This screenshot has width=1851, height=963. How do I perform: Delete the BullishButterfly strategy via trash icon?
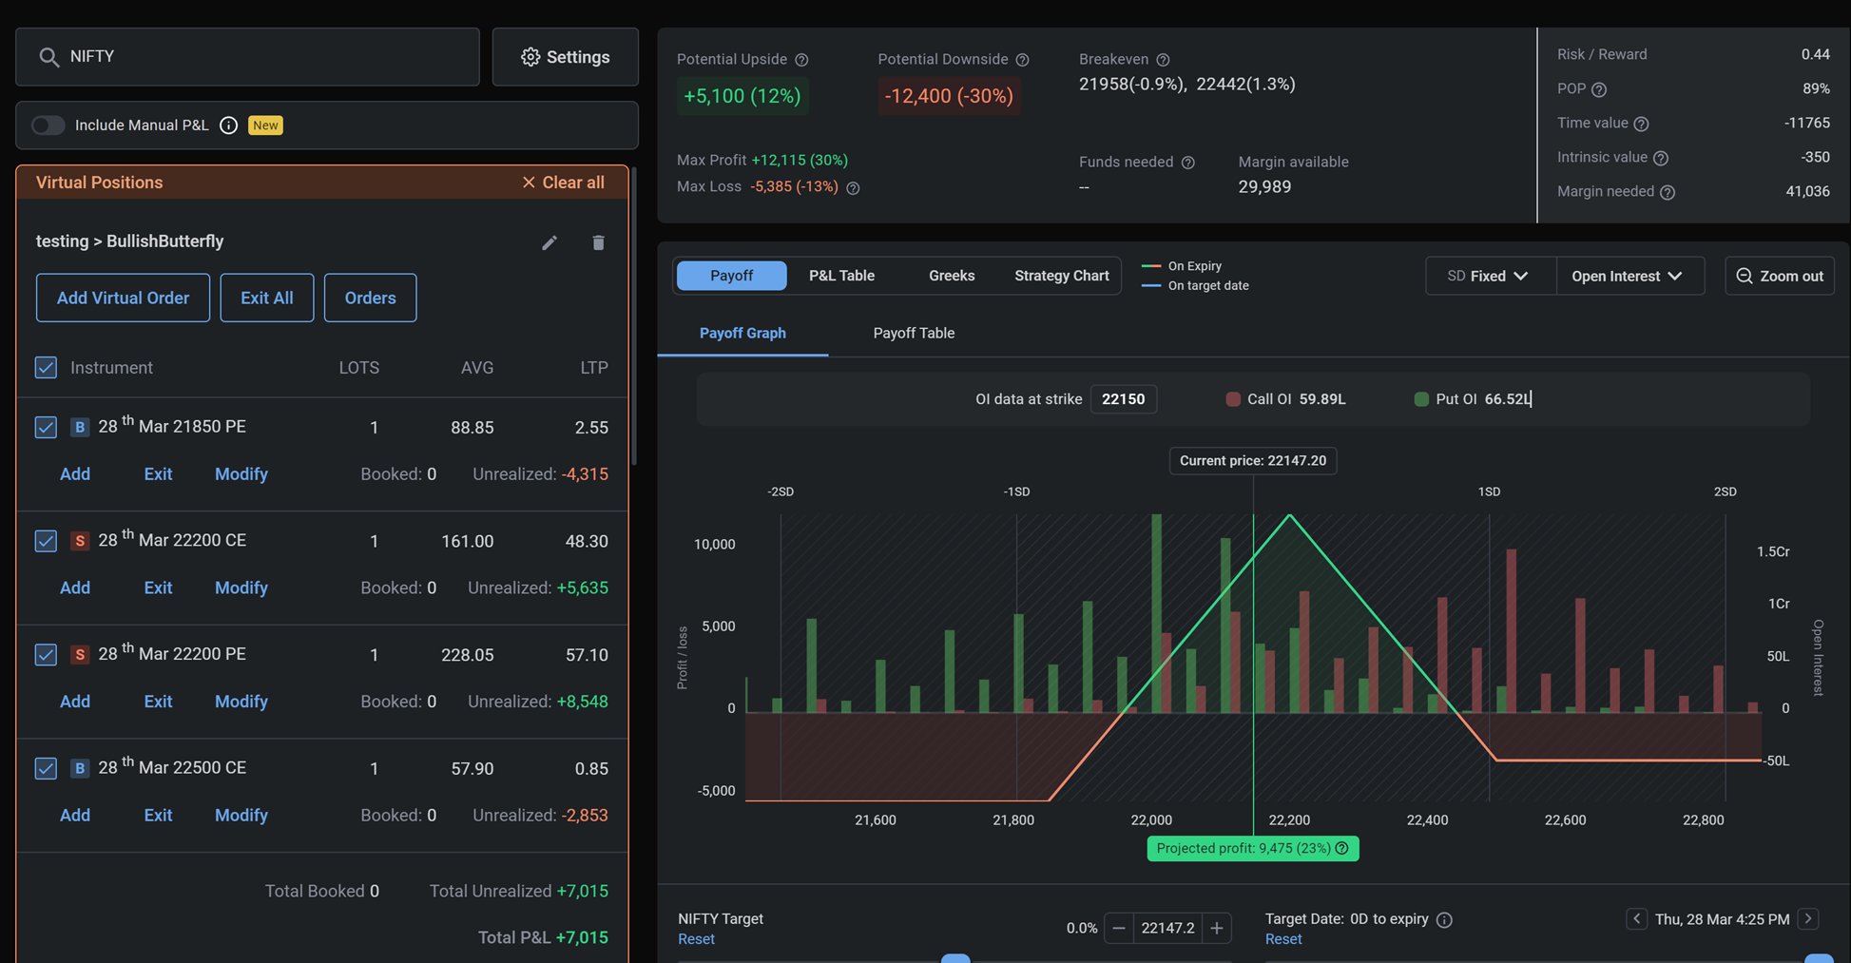(598, 242)
